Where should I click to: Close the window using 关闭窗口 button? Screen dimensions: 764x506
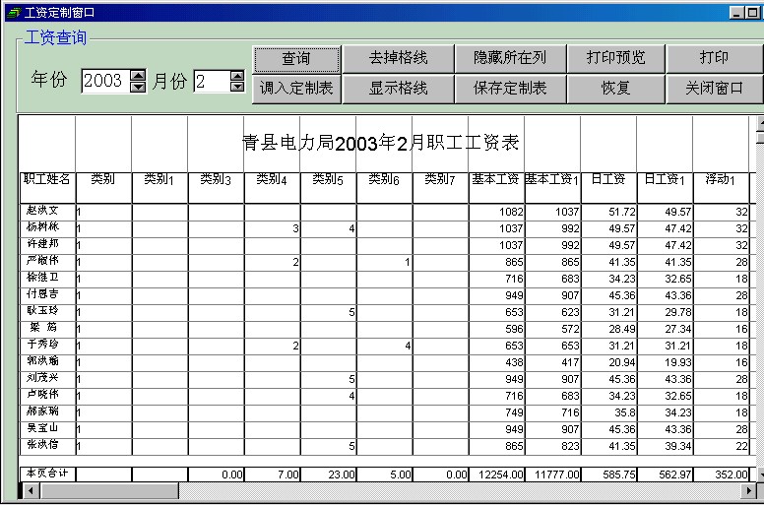714,89
